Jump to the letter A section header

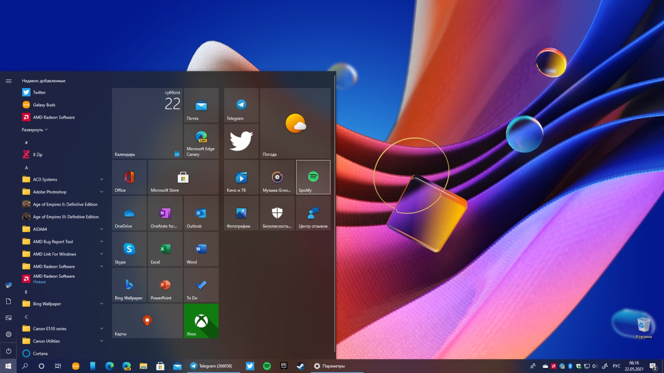(26, 167)
